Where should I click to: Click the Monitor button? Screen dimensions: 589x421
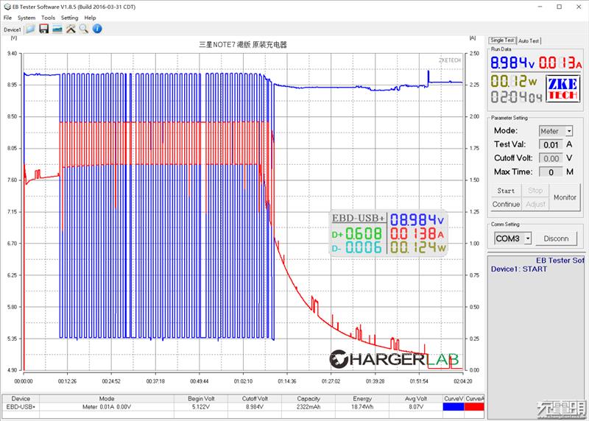[x=565, y=197]
